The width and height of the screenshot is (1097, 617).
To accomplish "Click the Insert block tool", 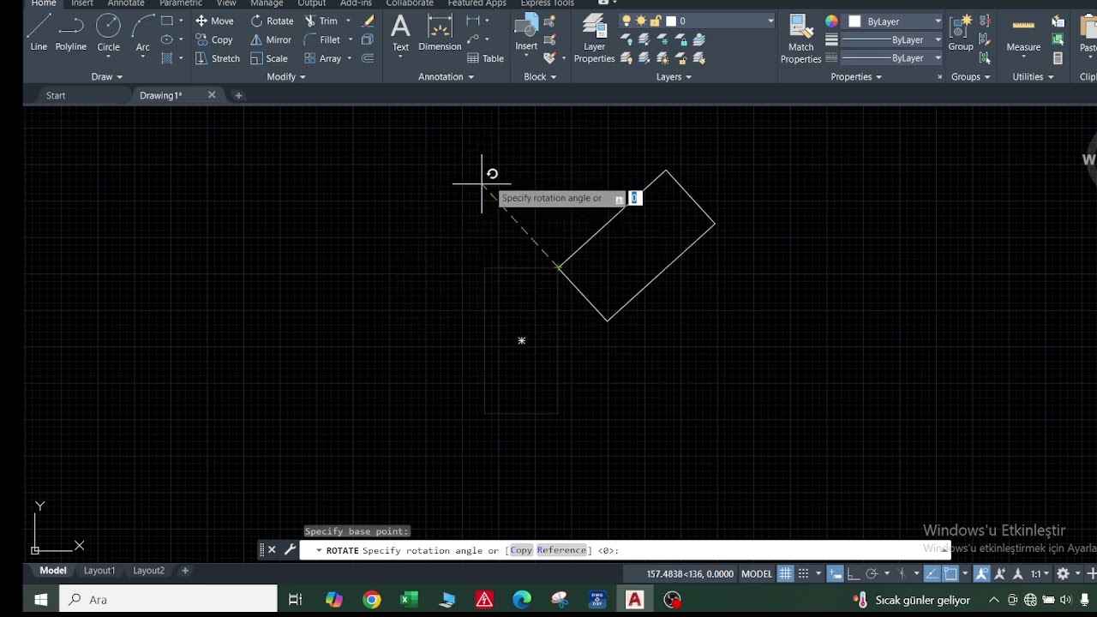I will coord(526,33).
